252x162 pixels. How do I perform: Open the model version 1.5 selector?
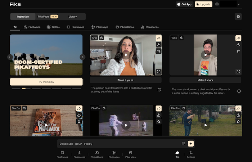(177, 154)
